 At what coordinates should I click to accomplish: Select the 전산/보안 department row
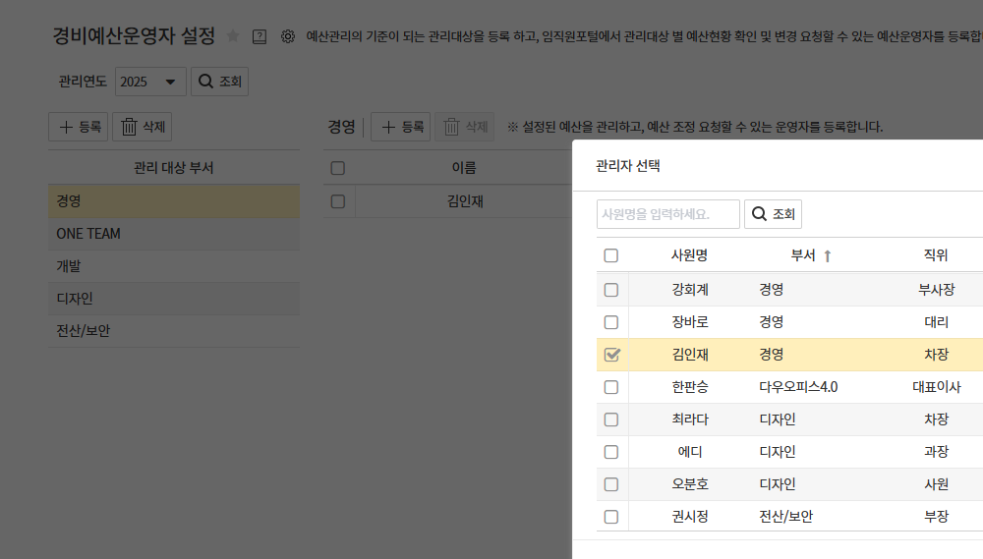click(x=174, y=331)
